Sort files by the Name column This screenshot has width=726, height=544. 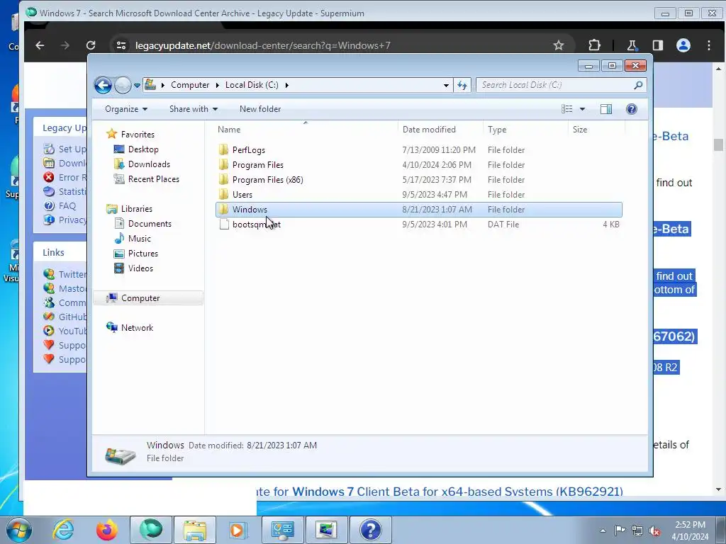(306, 130)
